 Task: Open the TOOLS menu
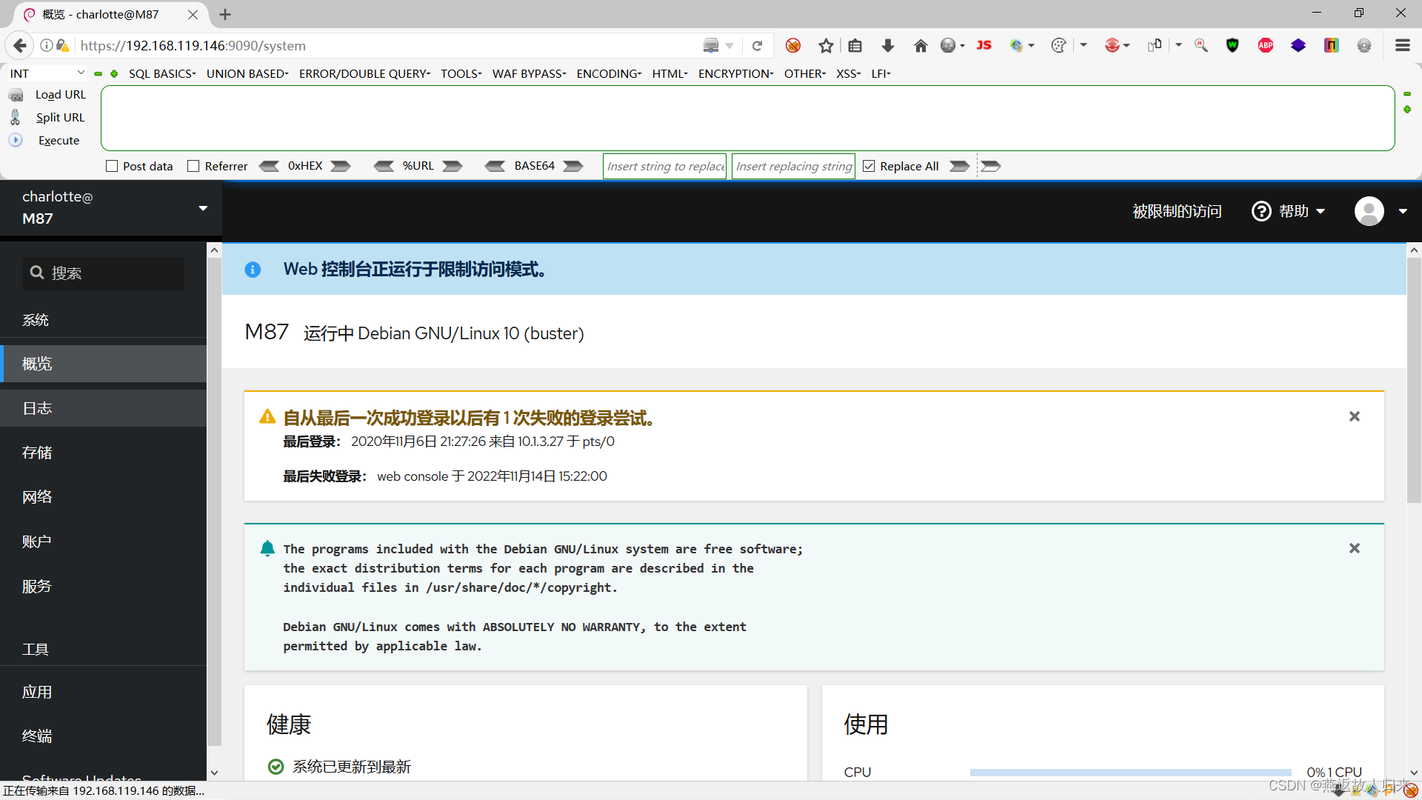(461, 73)
